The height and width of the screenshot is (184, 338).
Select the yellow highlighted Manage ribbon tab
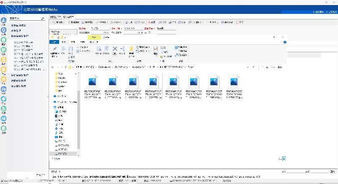[x=94, y=37]
